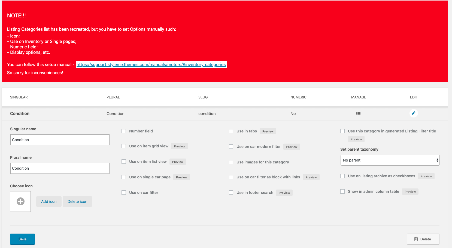Image resolution: width=452 pixels, height=248 pixels.
Task: Click the bold Condition singular cell
Action: point(20,114)
